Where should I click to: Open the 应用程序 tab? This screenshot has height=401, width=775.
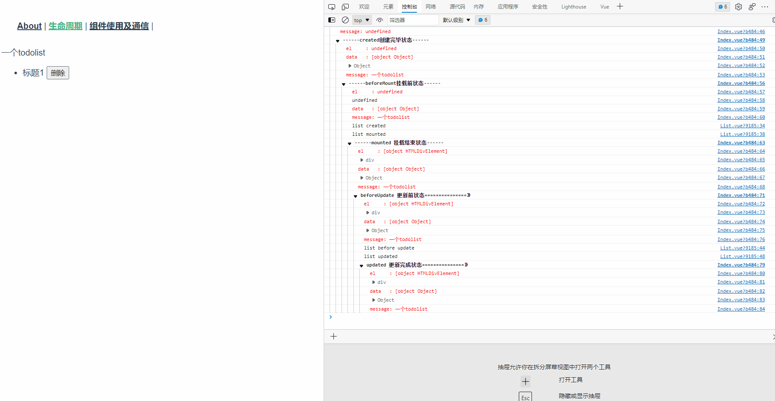[508, 7]
